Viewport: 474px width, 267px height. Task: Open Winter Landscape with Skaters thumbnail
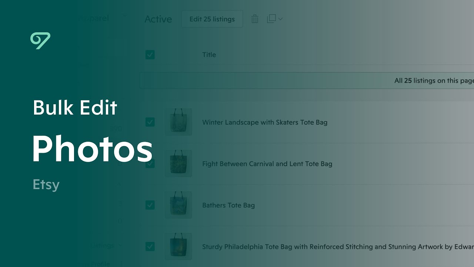[x=178, y=122]
